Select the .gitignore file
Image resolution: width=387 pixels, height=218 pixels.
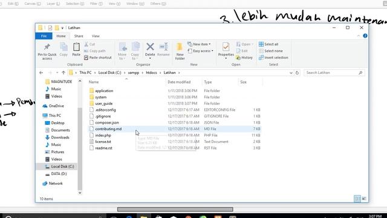coord(103,116)
